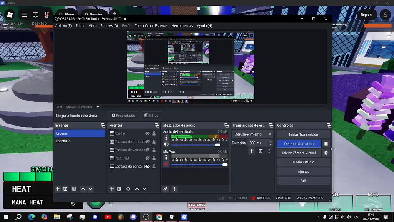394x222 pixels.
Task: Open properties gear in the Fuentes panel
Action: click(x=128, y=189)
